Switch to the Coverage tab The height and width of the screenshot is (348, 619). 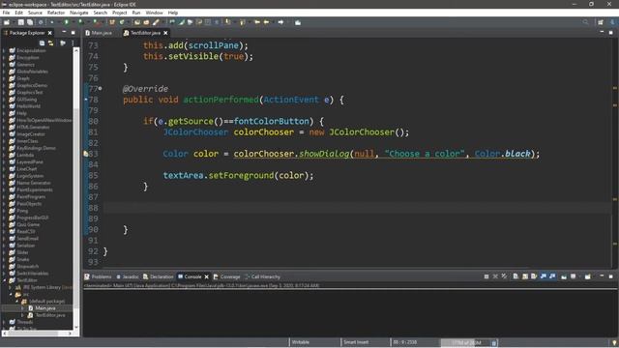click(227, 277)
